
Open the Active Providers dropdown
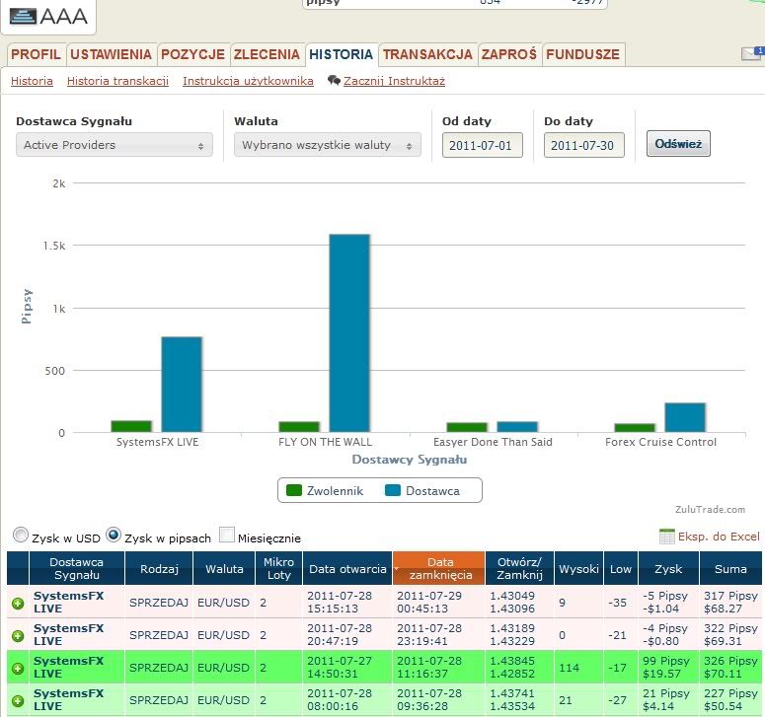click(x=115, y=145)
